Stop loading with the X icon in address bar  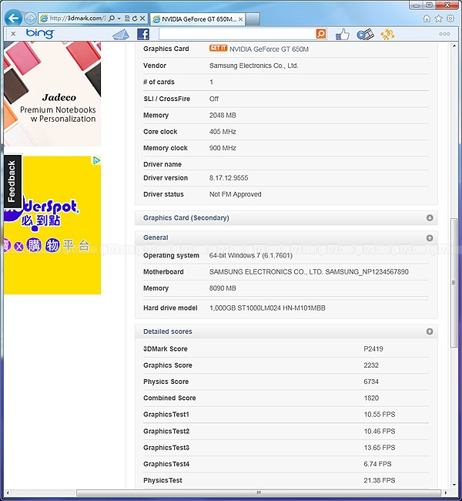pyautogui.click(x=142, y=18)
